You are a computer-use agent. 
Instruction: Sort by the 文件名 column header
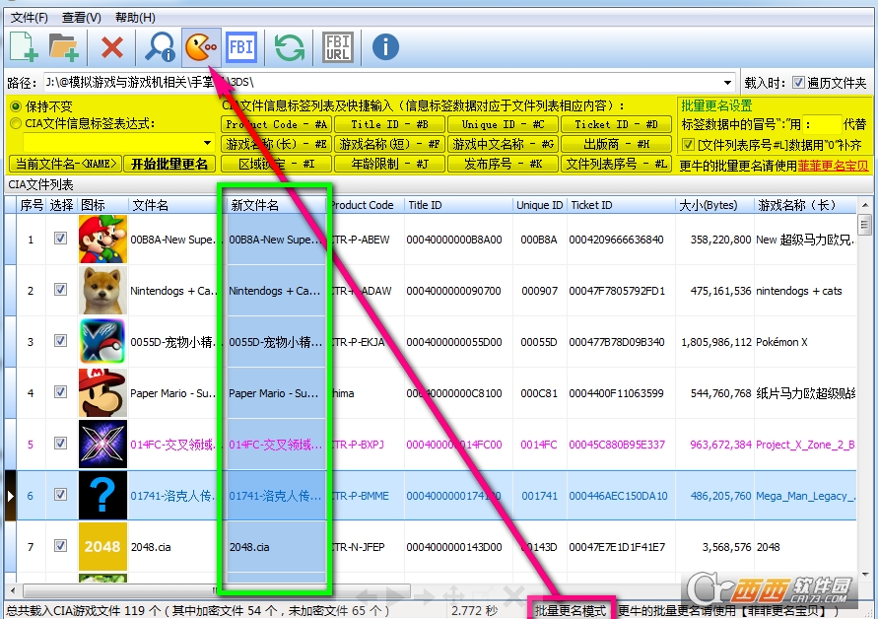pos(175,205)
